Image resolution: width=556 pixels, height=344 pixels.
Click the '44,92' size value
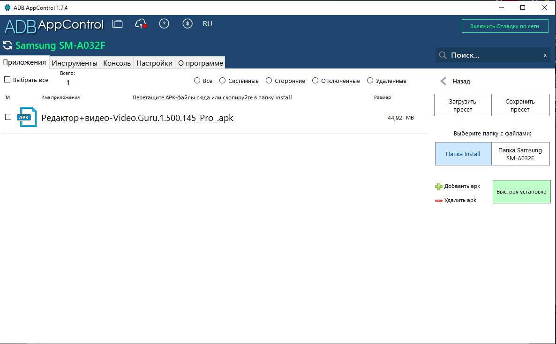[395, 118]
